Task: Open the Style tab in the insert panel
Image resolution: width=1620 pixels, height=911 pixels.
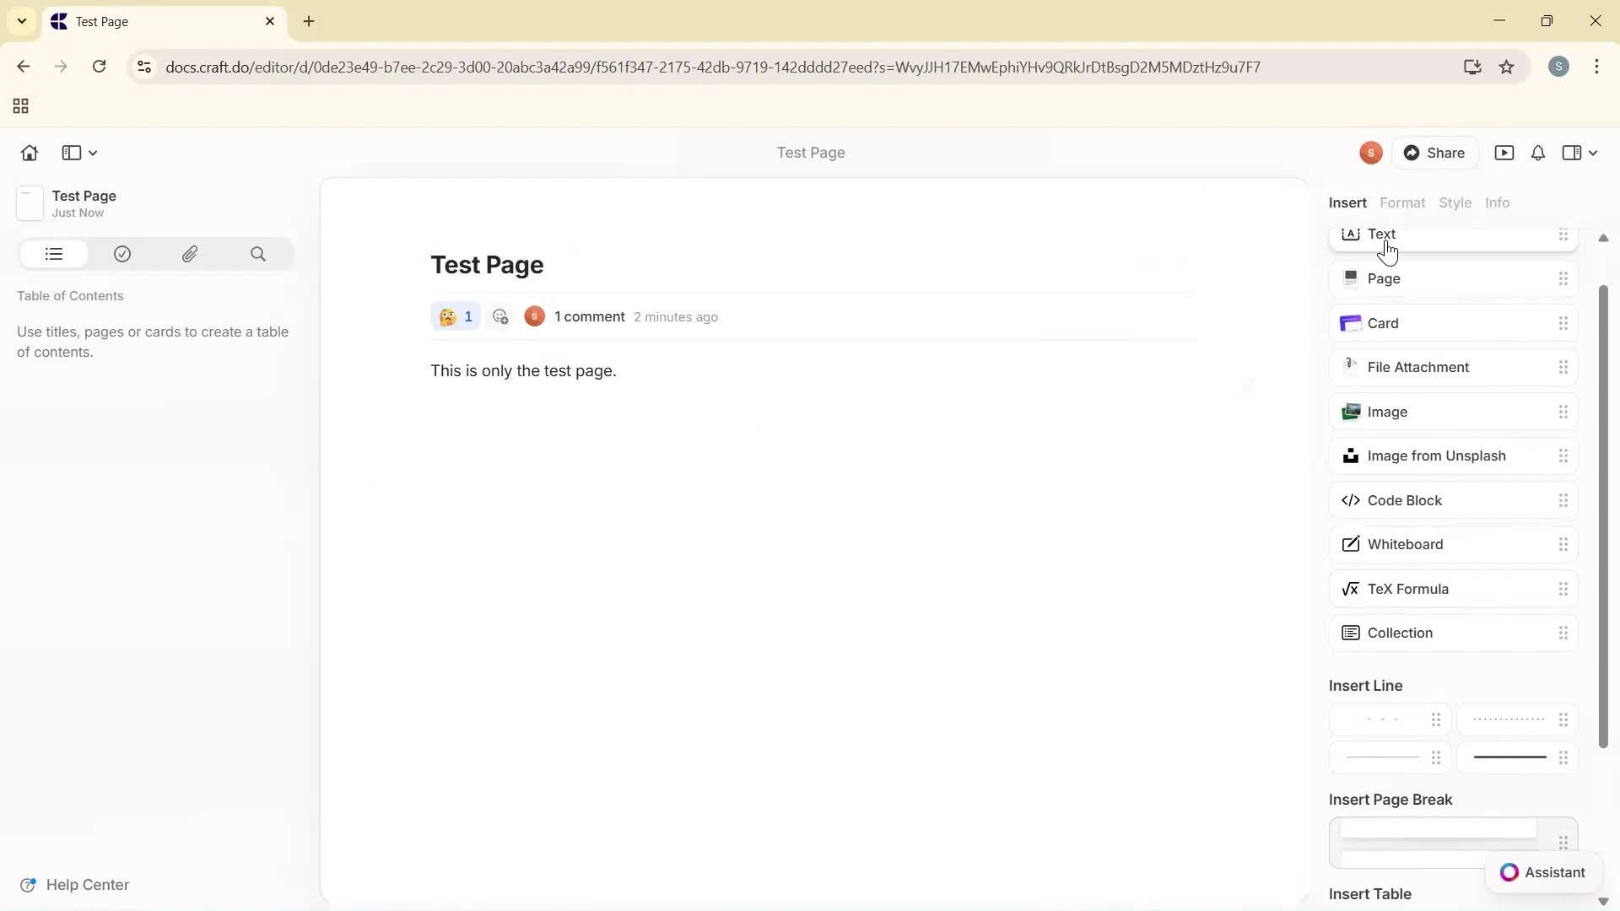Action: [1456, 202]
